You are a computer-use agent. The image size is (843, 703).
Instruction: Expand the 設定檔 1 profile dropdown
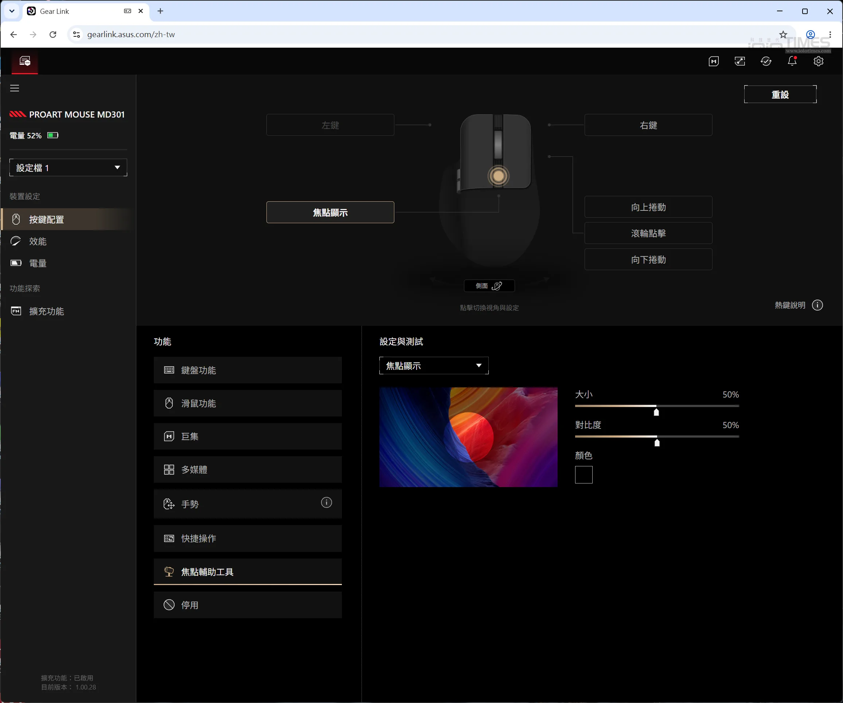pos(68,167)
